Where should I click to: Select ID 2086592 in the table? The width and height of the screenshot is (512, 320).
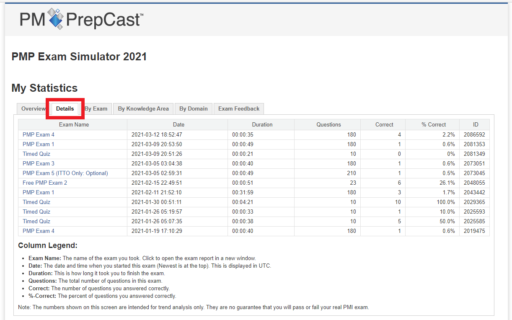tap(474, 135)
